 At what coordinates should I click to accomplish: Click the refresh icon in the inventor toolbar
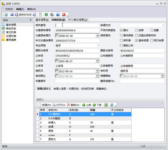[x=112, y=105]
